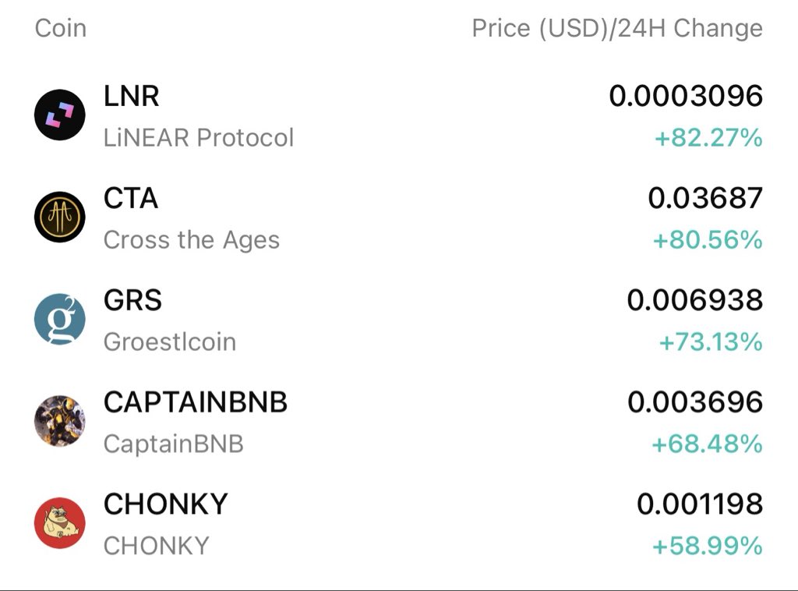
Task: Click the LNR price 0.0003096
Action: 685,96
